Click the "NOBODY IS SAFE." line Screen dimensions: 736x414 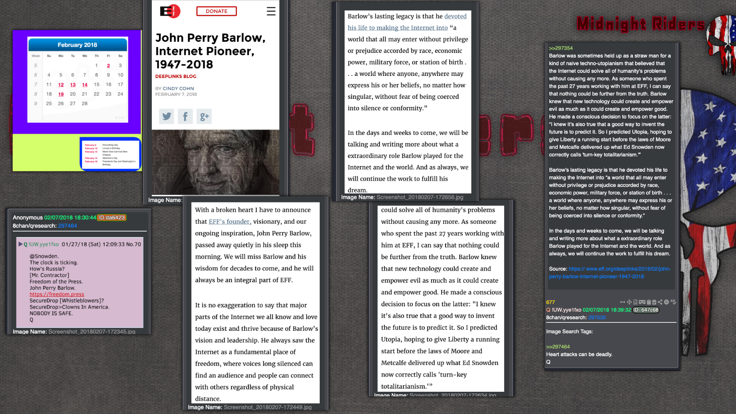tap(51, 313)
